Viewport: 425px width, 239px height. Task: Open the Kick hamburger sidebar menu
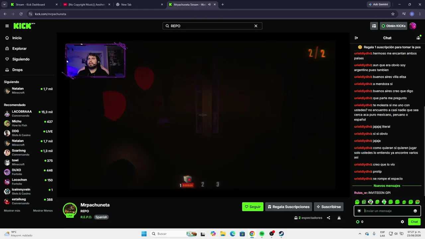point(7,26)
